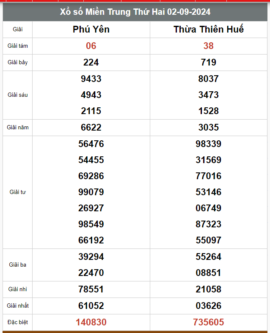Select Thừa Thiên Huế special prize 735605
Screen dimensions: 270x333
click(x=208, y=322)
